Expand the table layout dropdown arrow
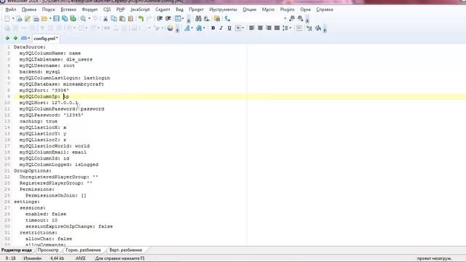 [x=183, y=19]
